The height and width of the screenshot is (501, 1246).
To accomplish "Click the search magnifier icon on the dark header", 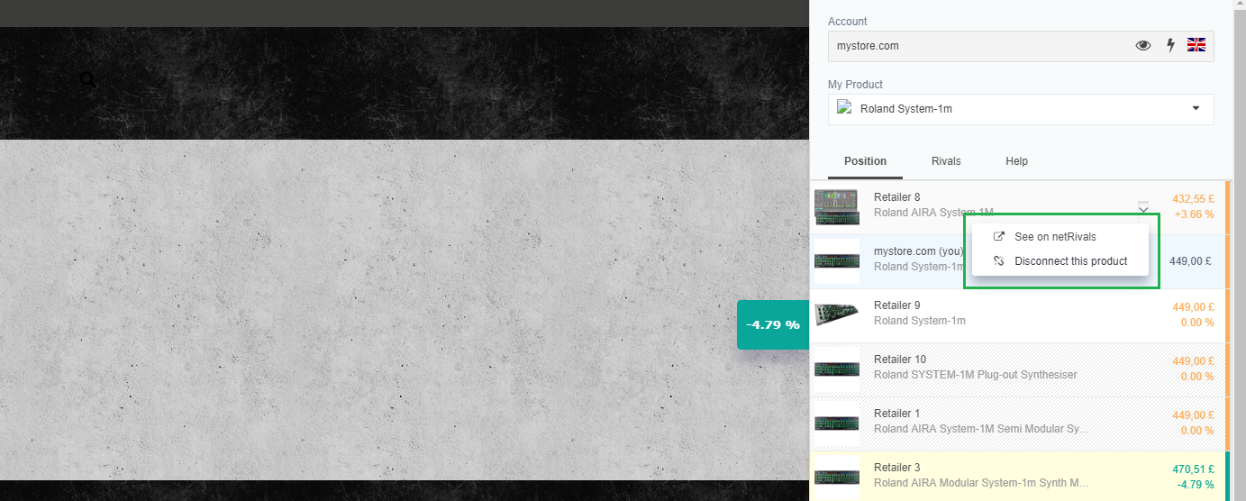I will pyautogui.click(x=87, y=79).
